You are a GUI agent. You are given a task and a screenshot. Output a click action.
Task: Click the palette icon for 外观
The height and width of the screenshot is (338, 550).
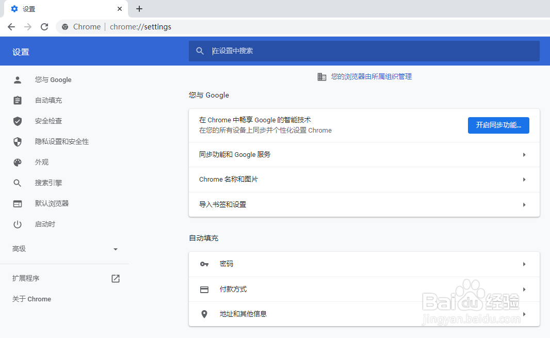coord(18,162)
